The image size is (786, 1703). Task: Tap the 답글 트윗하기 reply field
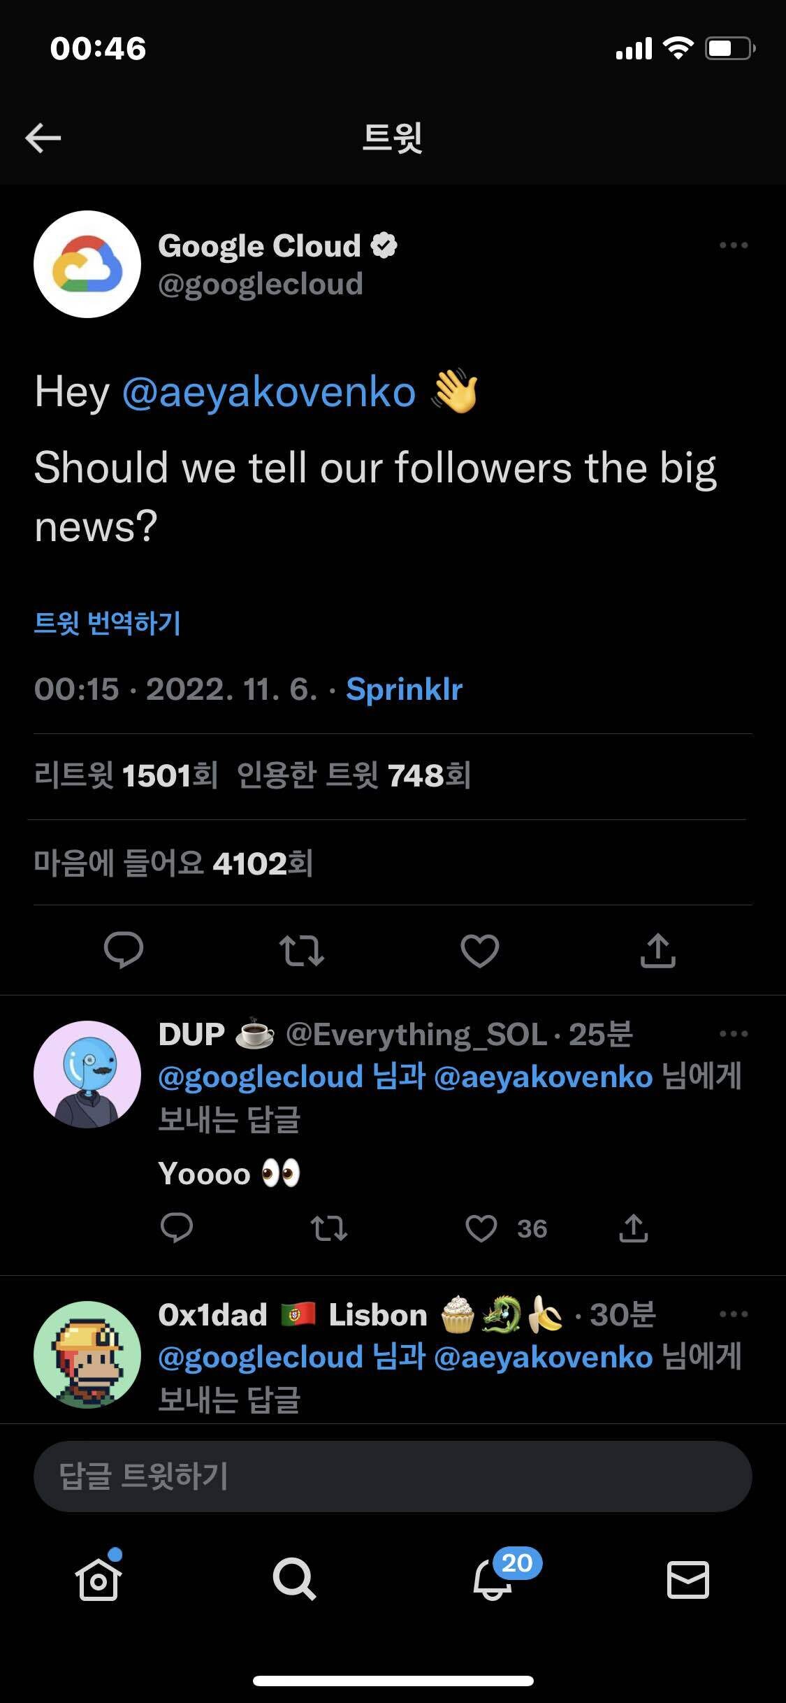(393, 1476)
